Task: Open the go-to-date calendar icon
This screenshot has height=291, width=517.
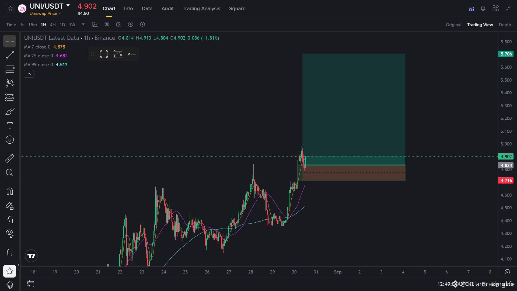Action: tap(31, 284)
